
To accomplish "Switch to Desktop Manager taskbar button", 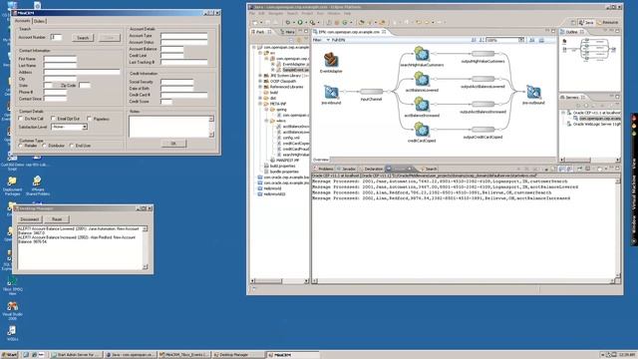I will 237,355.
